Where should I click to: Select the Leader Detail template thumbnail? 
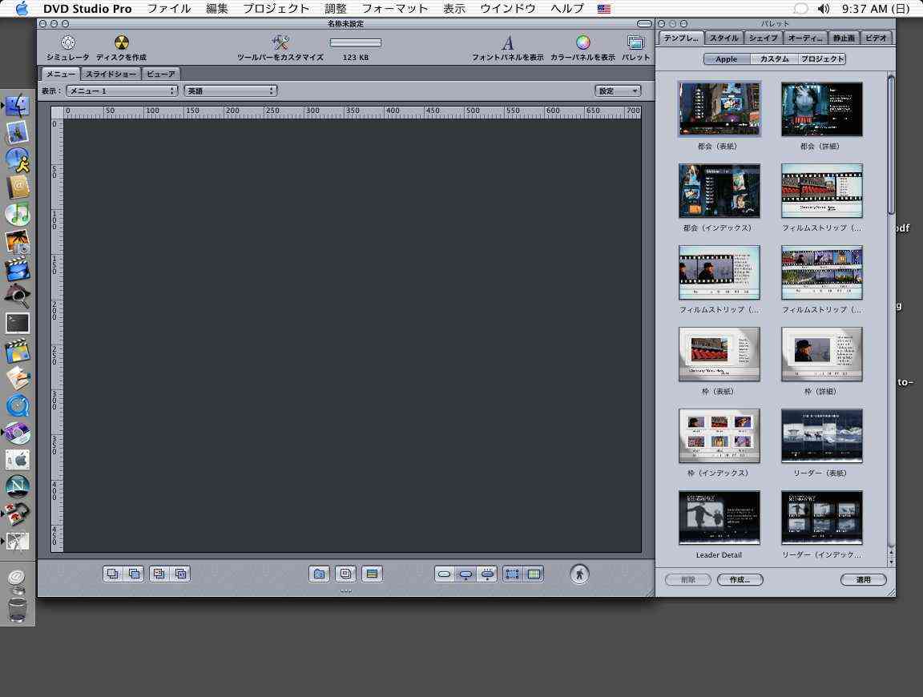tap(719, 518)
